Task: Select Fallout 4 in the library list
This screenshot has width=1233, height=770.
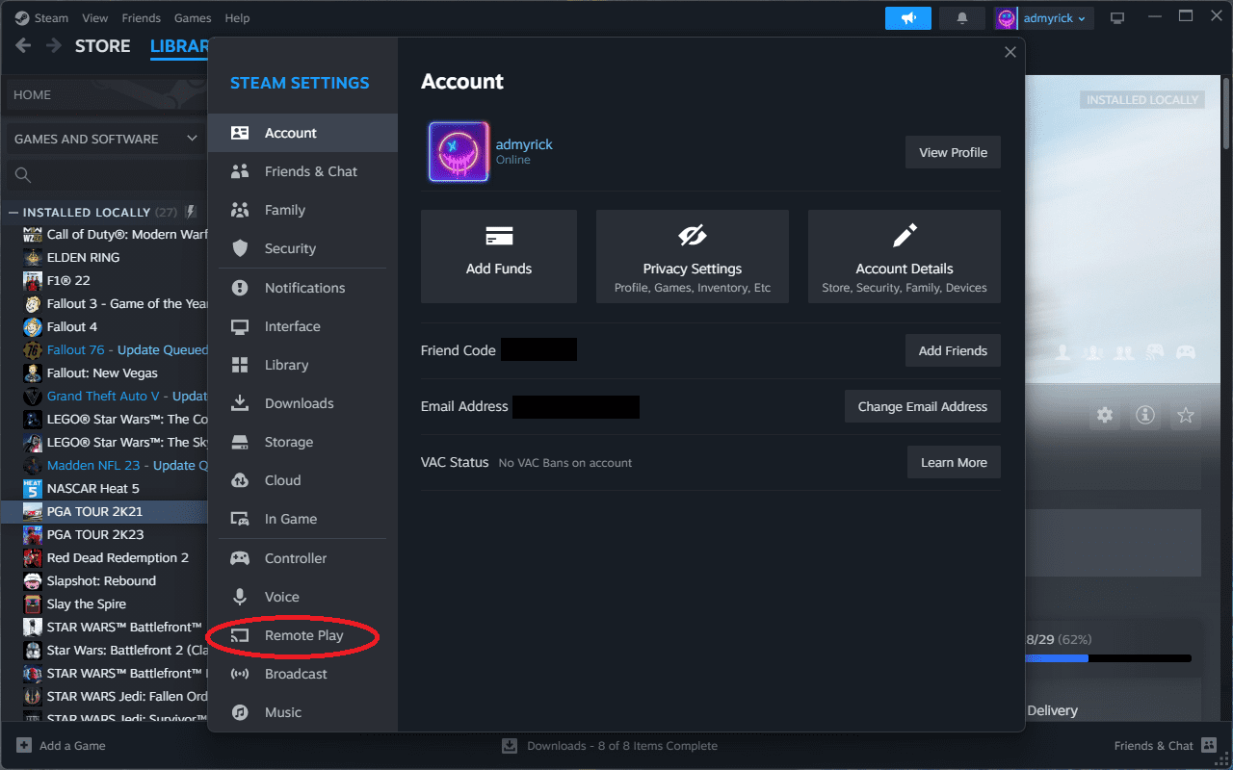Action: coord(71,326)
